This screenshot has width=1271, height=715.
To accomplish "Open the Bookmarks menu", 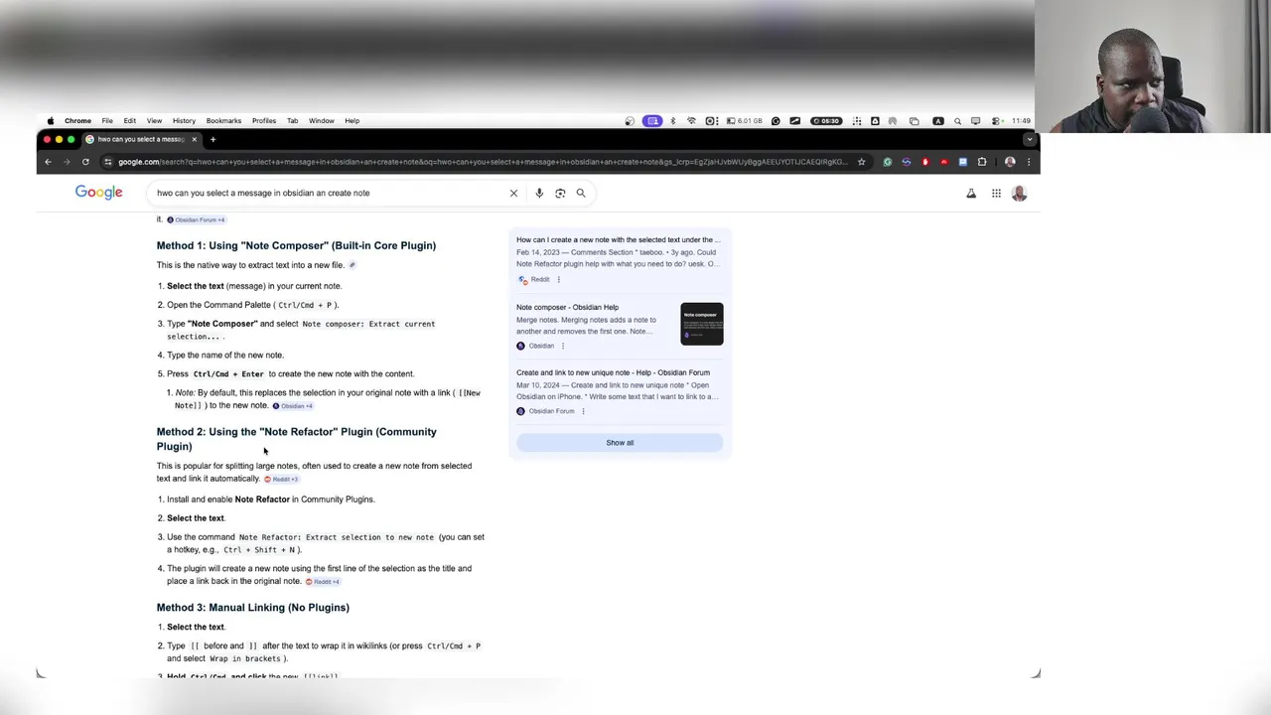I will 223,121.
